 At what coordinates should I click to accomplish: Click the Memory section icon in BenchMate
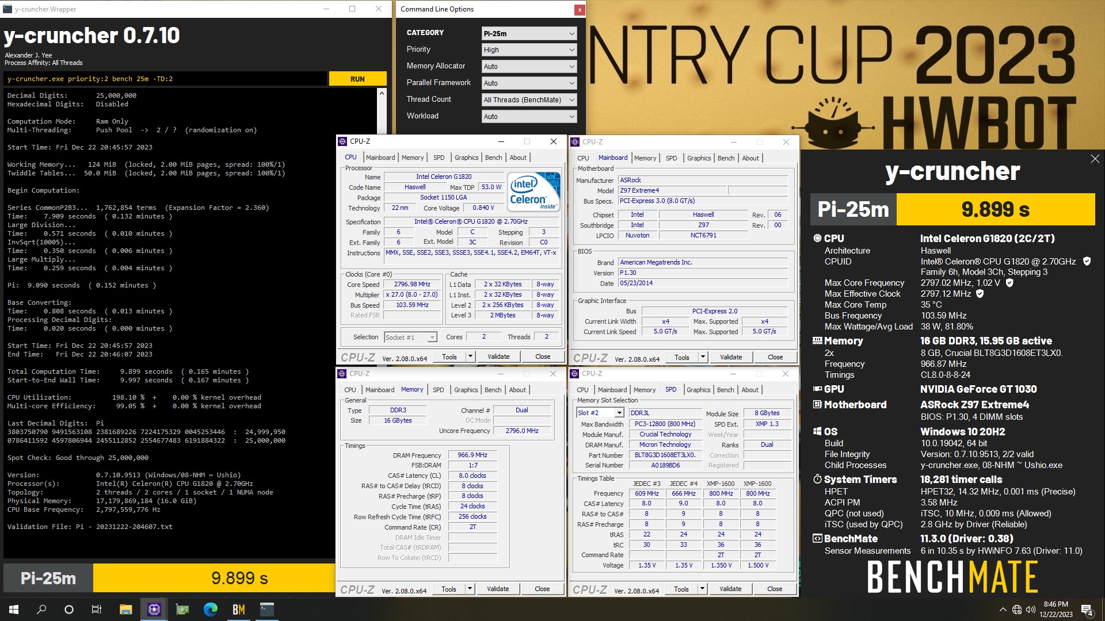[x=817, y=340]
